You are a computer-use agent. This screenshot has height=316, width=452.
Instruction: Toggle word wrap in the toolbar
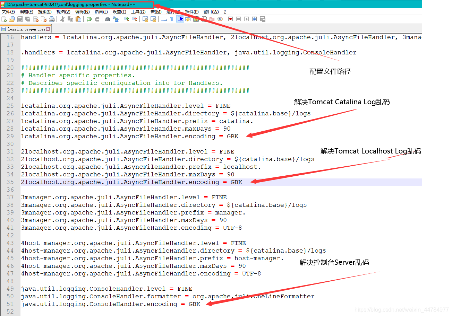pos(164,19)
